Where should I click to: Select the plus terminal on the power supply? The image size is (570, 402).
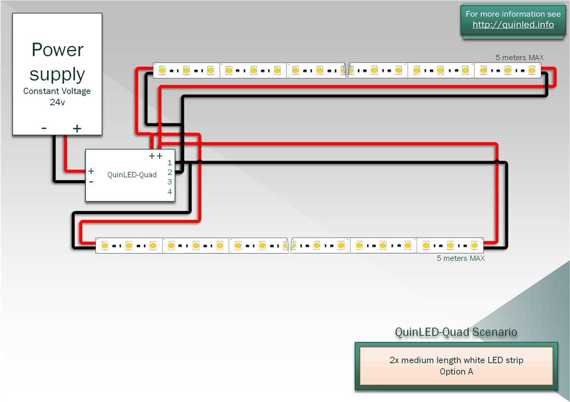point(76,128)
